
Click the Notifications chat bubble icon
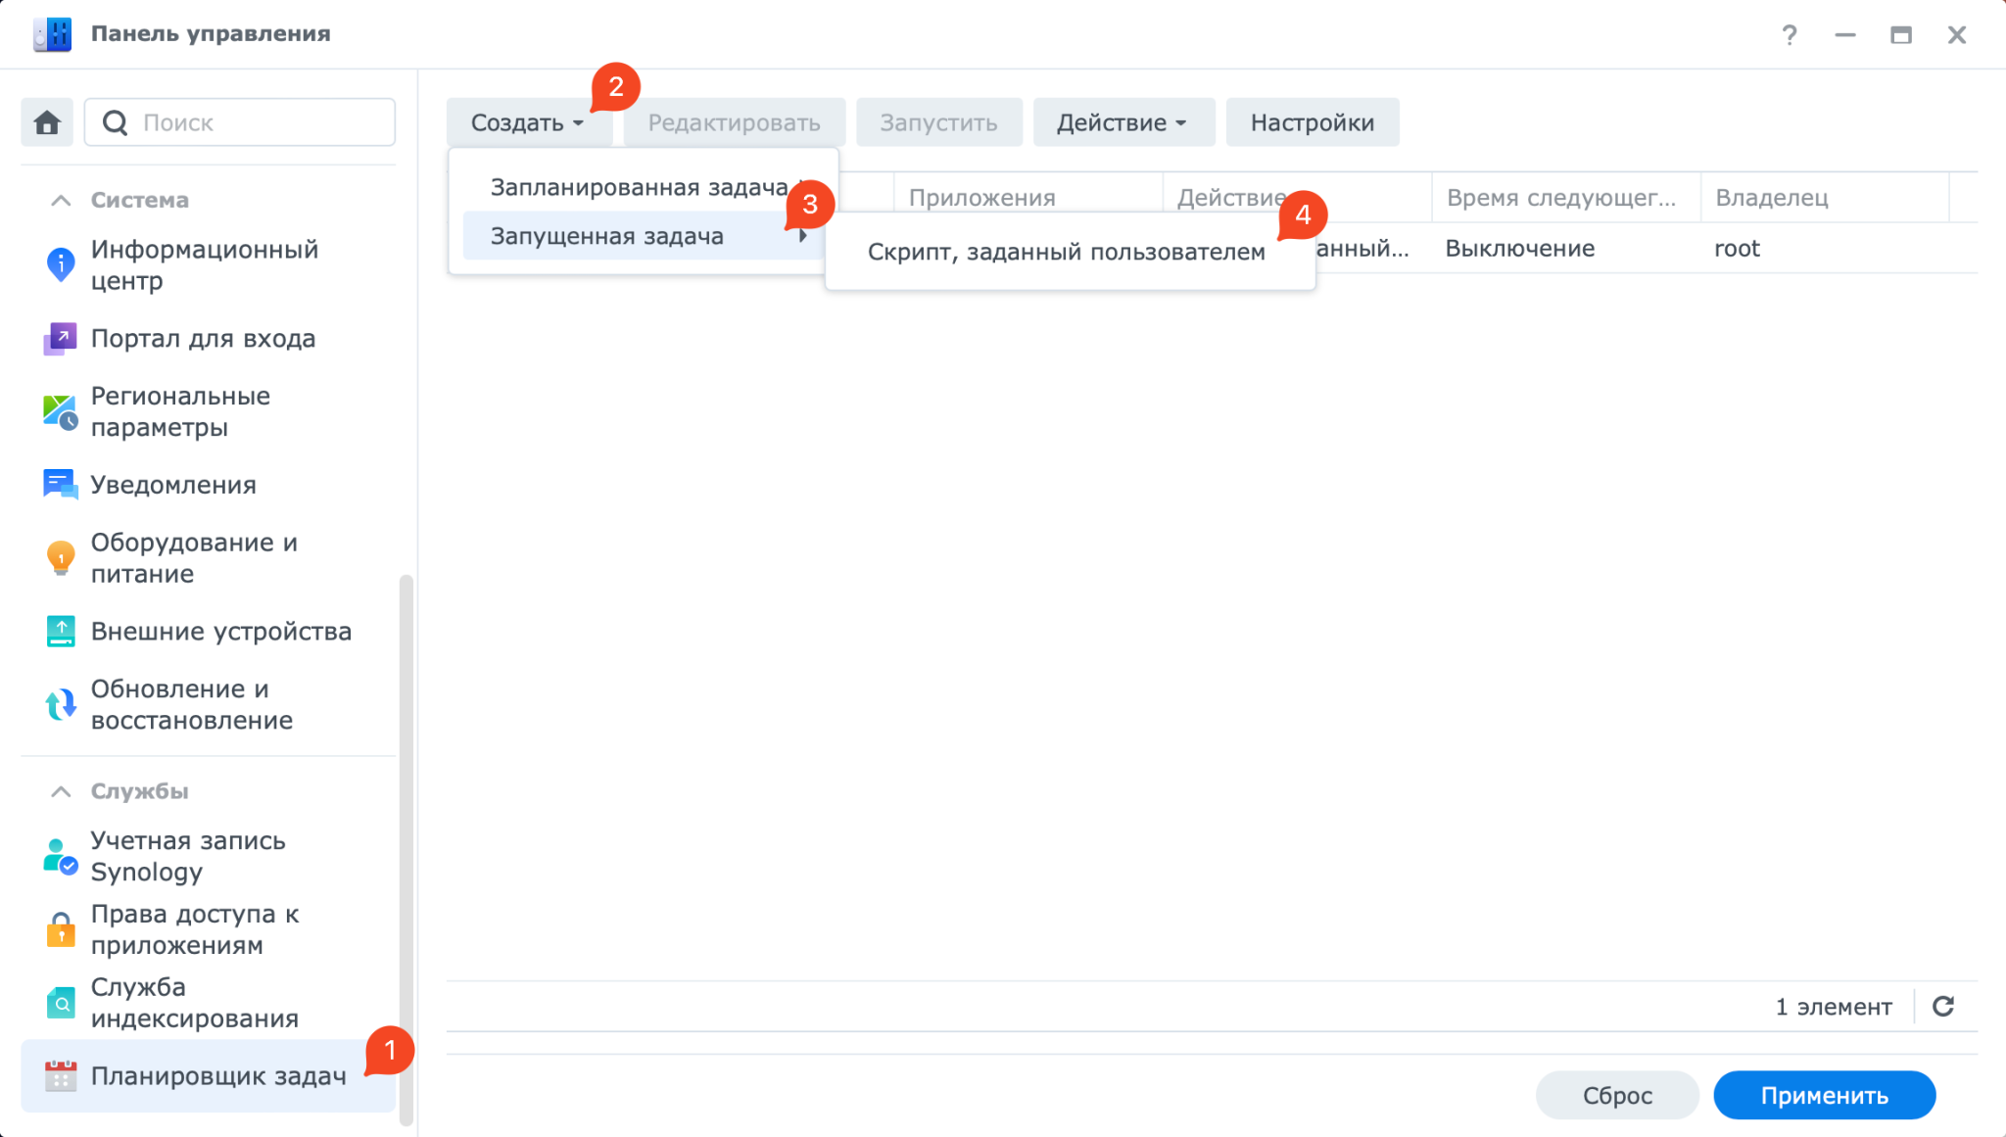[61, 485]
